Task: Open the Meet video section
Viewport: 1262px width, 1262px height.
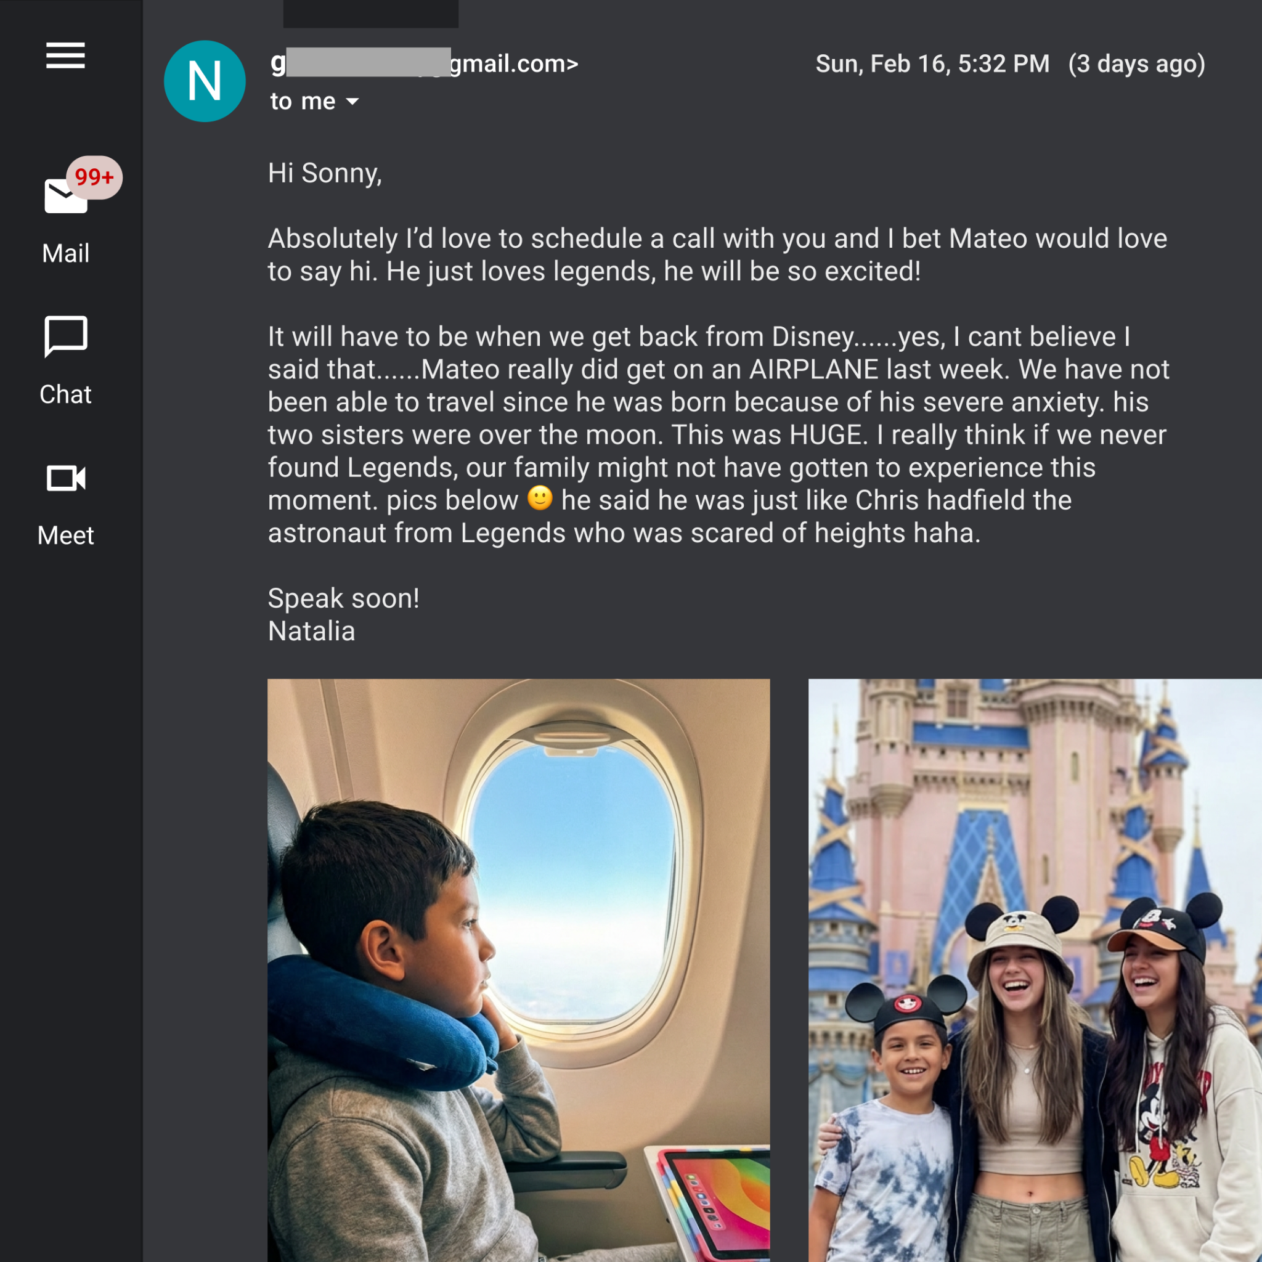Action: (x=65, y=504)
